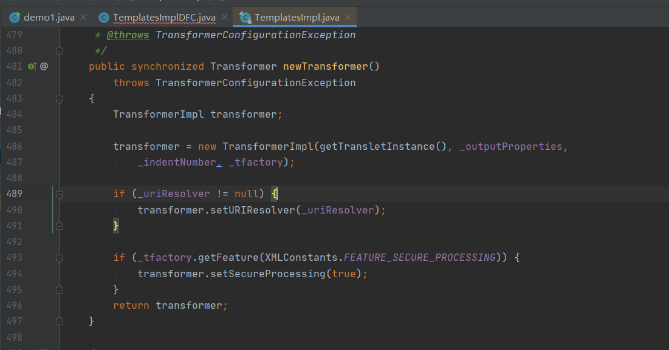Screen dimensions: 669x350
Task: Click FEATURE_SECURE_PROCESSING constant
Action: (x=420, y=258)
